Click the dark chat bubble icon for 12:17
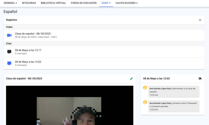The width and height of the screenshot is (209, 125). [x=9, y=52]
